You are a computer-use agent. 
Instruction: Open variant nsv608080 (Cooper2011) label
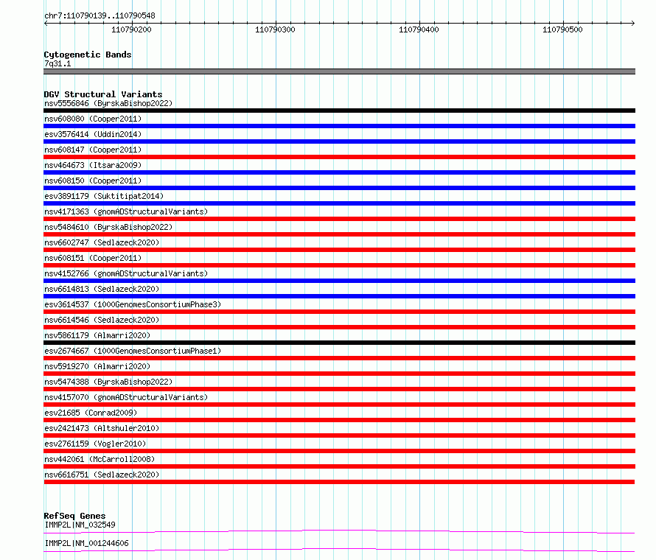(x=93, y=119)
